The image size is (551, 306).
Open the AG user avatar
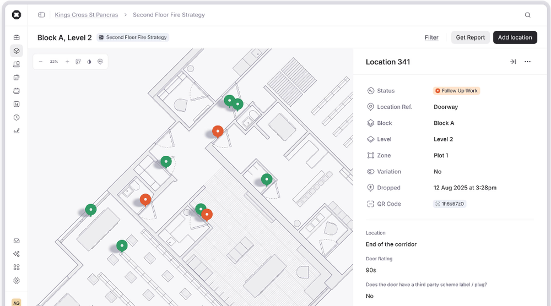click(17, 303)
